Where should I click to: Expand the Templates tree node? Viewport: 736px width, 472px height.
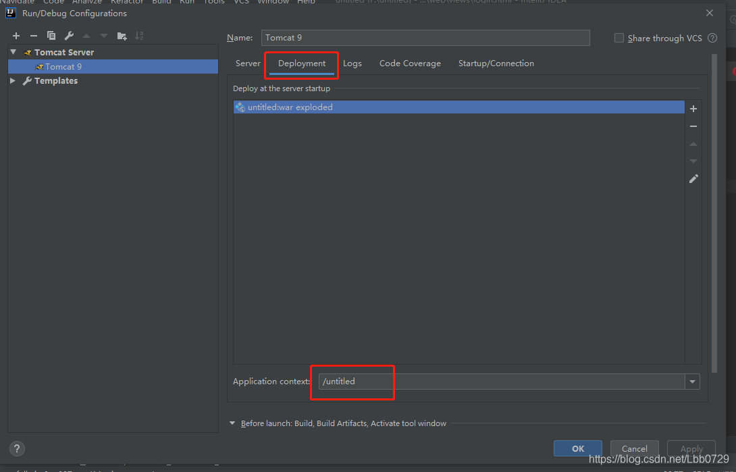pos(13,81)
